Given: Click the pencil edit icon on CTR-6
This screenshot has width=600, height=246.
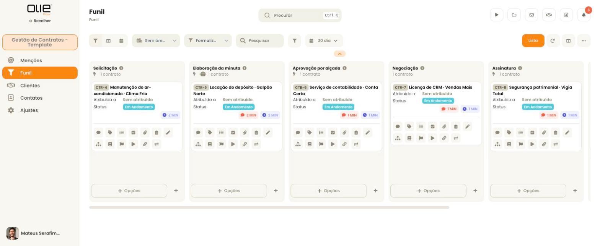Looking at the screenshot, I should coord(368,133).
